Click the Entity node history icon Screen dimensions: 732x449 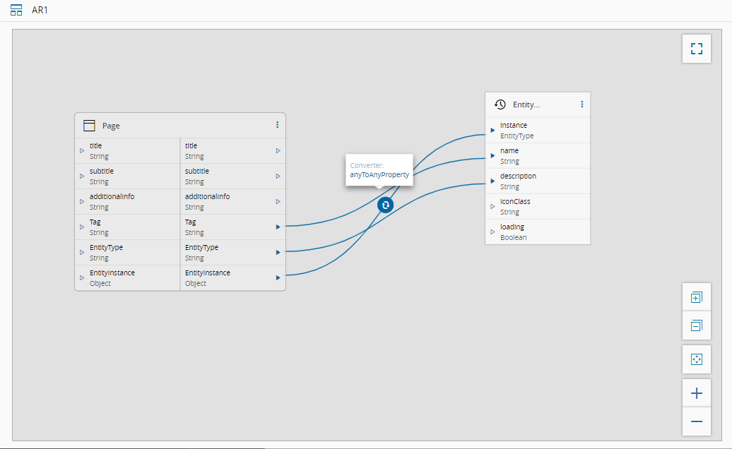pyautogui.click(x=500, y=104)
